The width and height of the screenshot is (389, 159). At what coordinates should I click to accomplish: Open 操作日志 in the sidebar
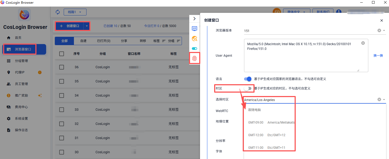point(24,130)
